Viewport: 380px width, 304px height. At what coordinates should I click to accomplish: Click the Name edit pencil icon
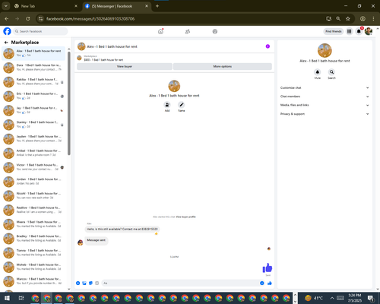(x=182, y=105)
